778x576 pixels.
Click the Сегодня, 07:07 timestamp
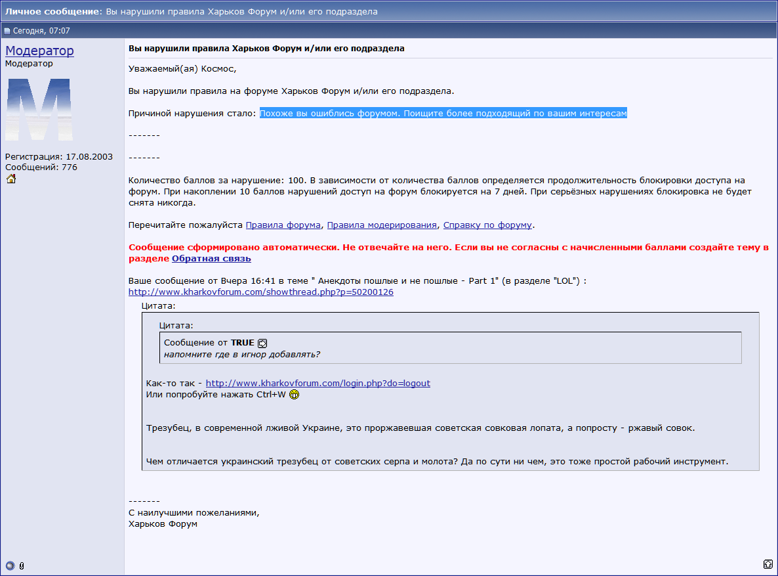[x=41, y=31]
